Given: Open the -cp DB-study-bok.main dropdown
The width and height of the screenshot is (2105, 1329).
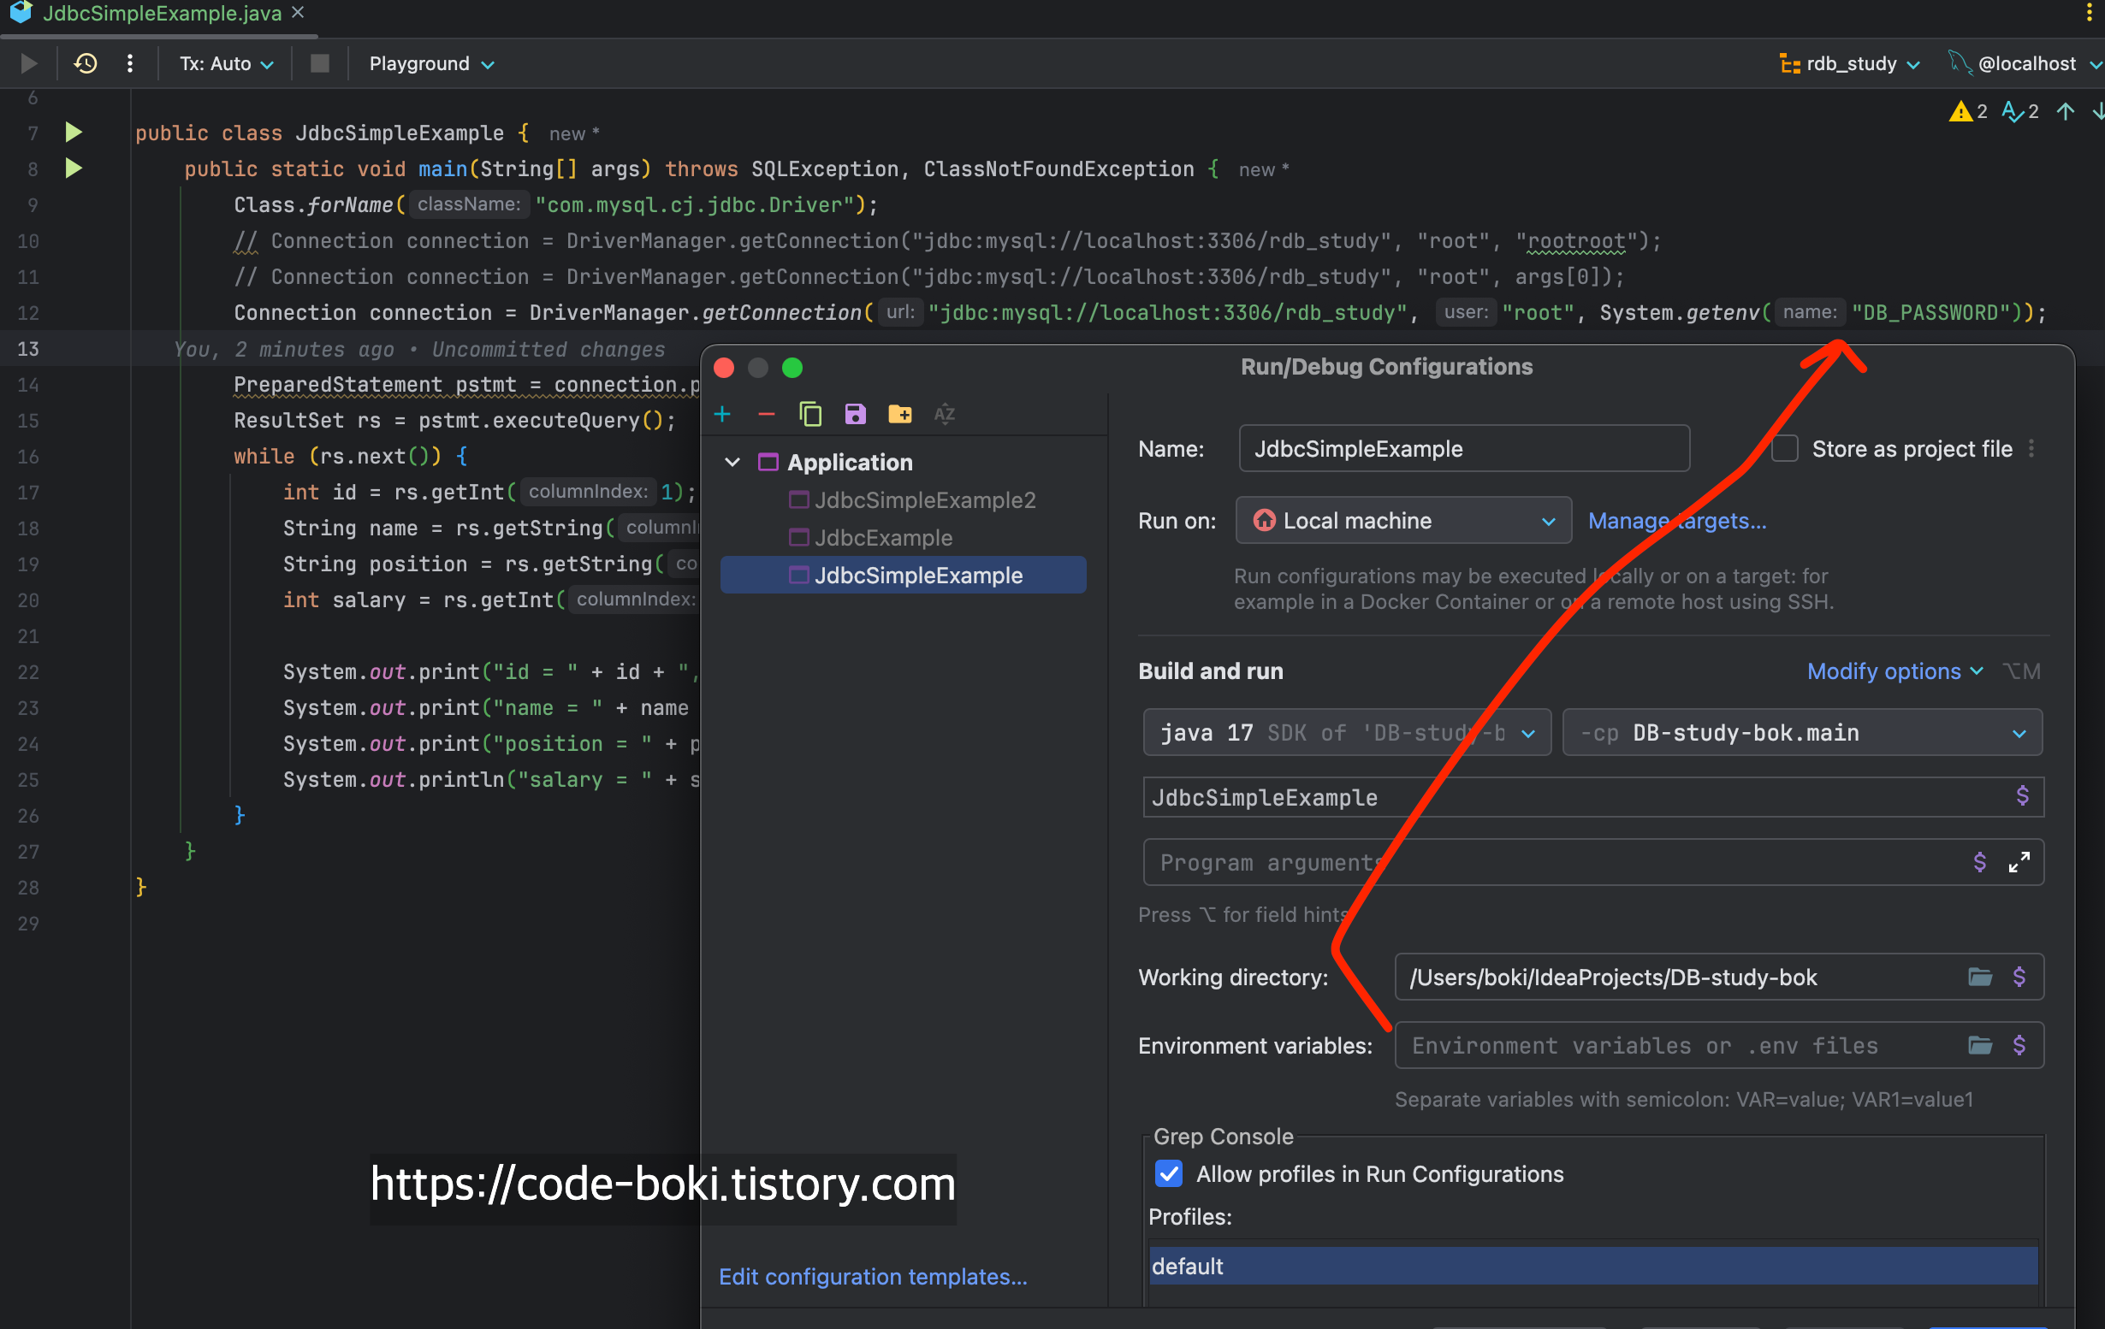Looking at the screenshot, I should tap(1802, 733).
